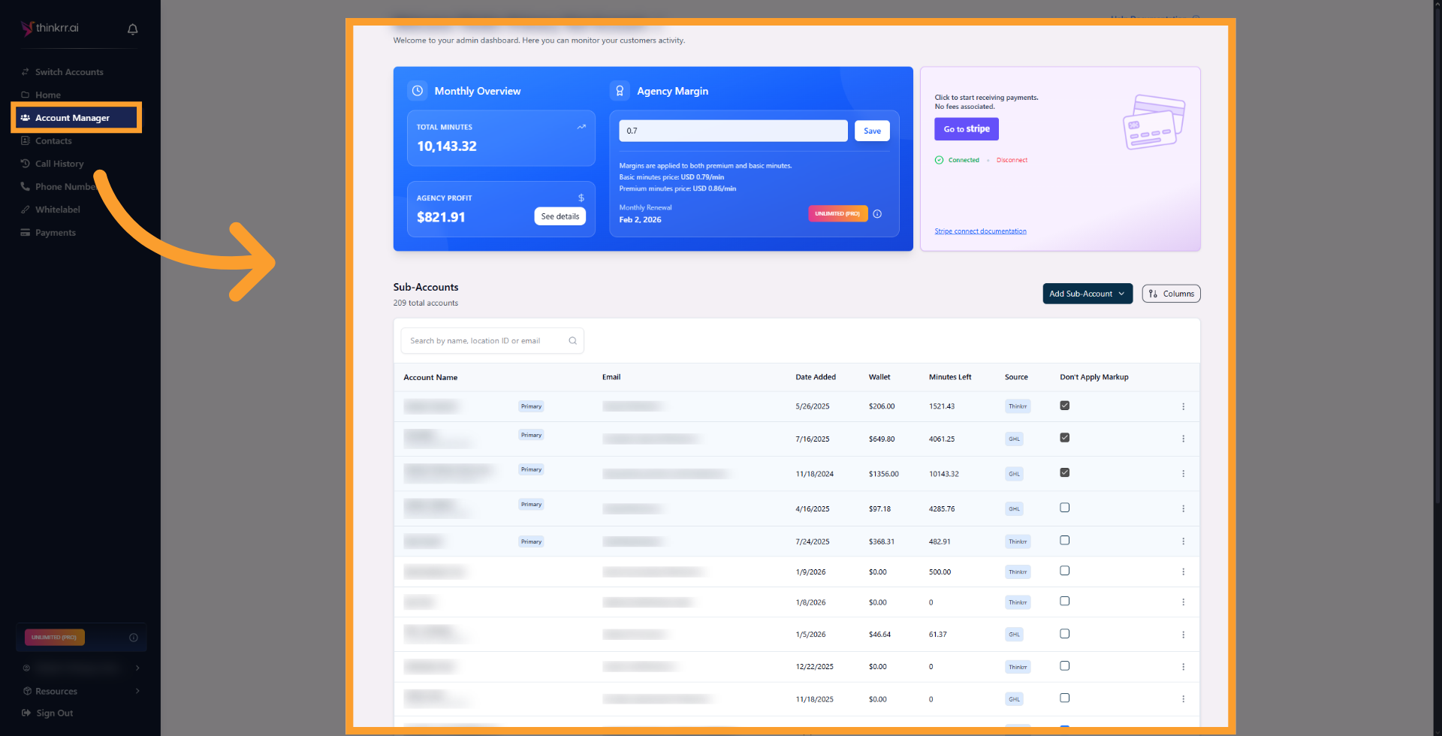Click Sign Out in sidebar

pos(55,713)
